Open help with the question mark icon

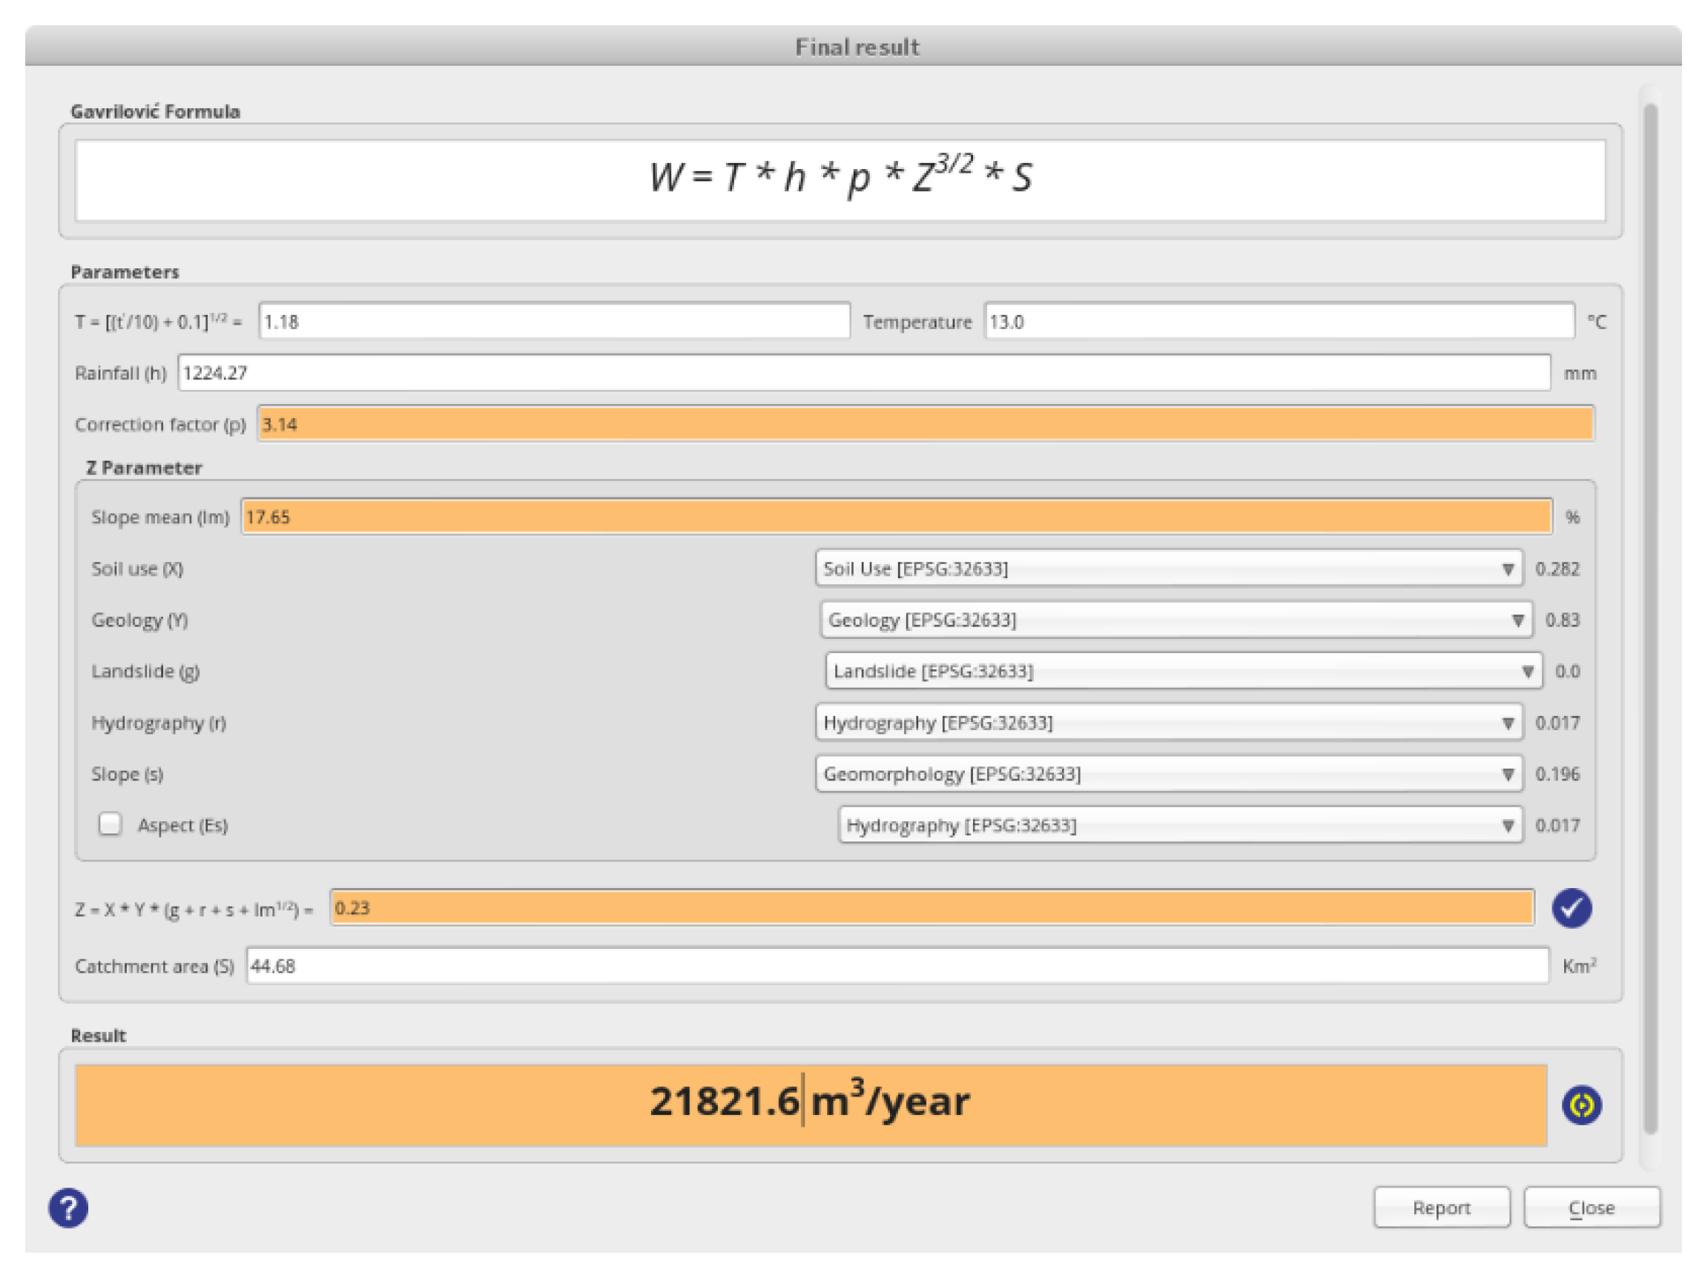point(69,1208)
